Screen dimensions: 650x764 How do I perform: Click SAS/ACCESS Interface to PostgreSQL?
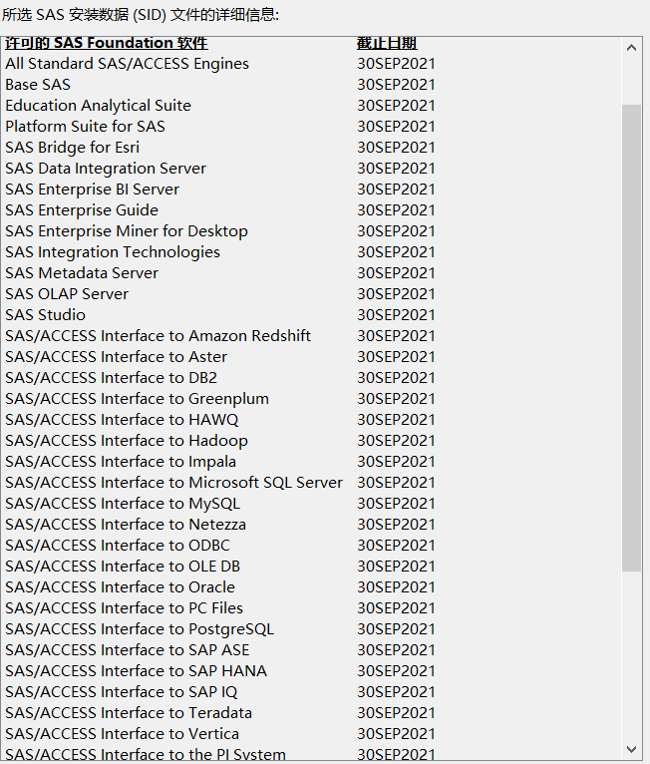pyautogui.click(x=140, y=629)
